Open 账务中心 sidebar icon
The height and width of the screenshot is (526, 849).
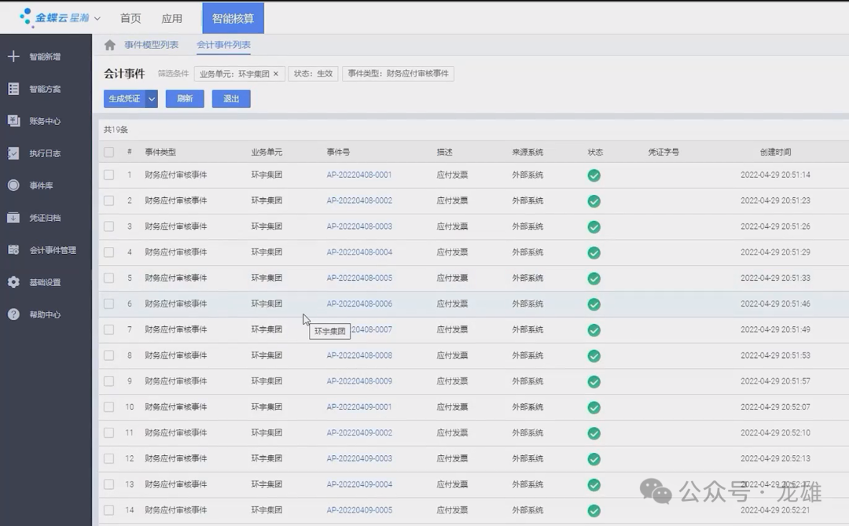(x=13, y=121)
